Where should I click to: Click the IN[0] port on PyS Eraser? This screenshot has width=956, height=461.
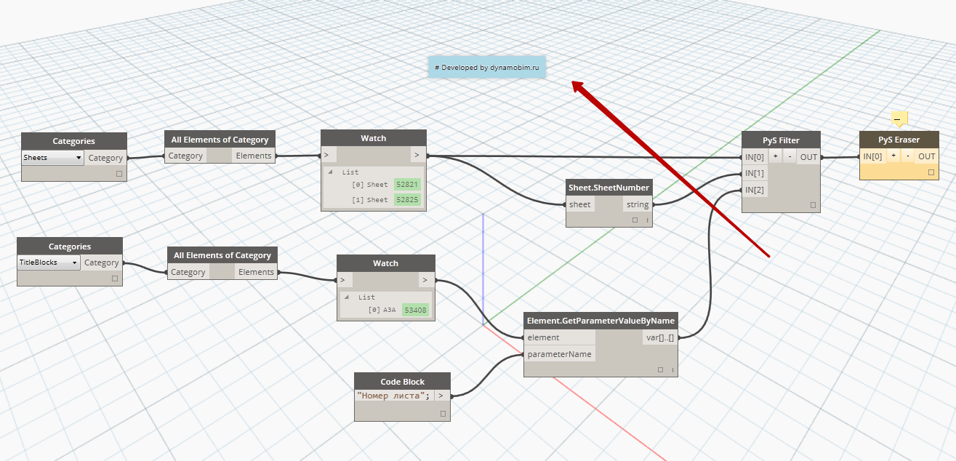(872, 156)
